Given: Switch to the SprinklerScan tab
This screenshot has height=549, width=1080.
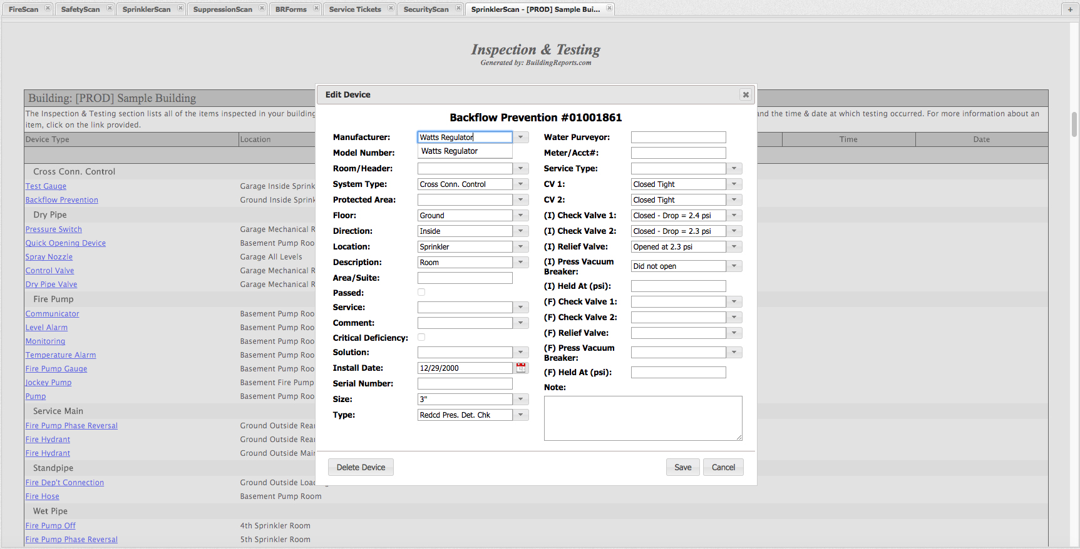Looking at the screenshot, I should pyautogui.click(x=147, y=9).
